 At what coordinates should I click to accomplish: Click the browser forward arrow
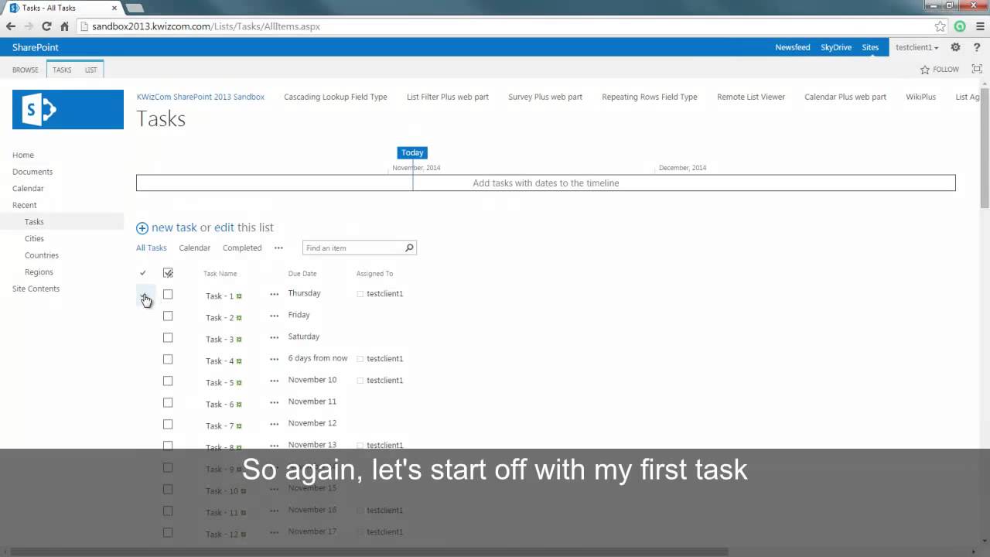click(29, 26)
